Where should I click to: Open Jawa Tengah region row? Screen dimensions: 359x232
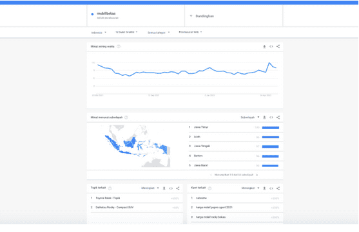coord(235,147)
